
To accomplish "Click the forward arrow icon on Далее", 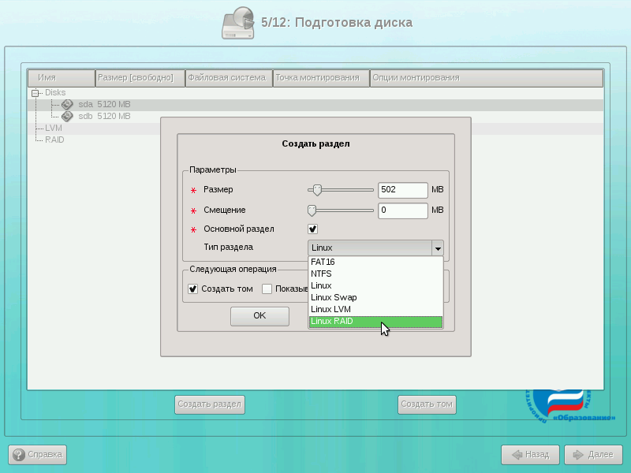I will (578, 455).
